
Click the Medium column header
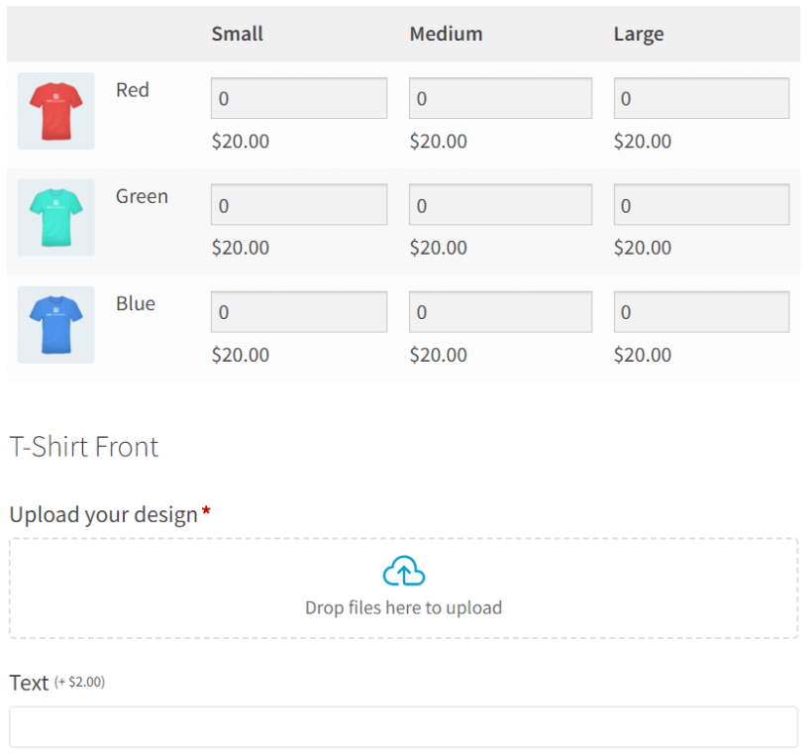446,33
